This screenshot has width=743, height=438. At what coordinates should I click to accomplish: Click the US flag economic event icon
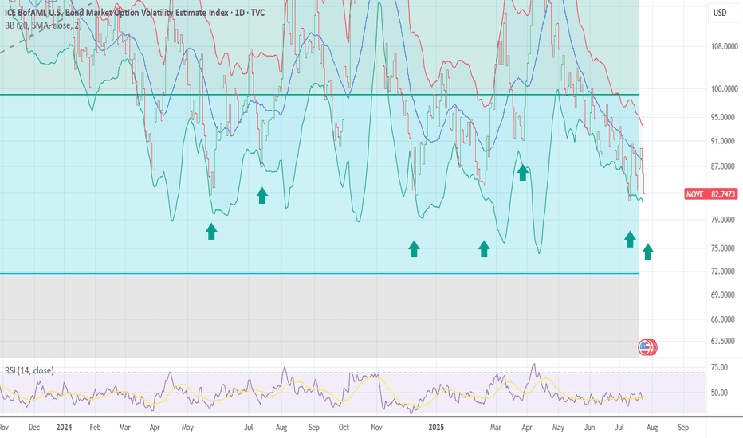tap(644, 347)
